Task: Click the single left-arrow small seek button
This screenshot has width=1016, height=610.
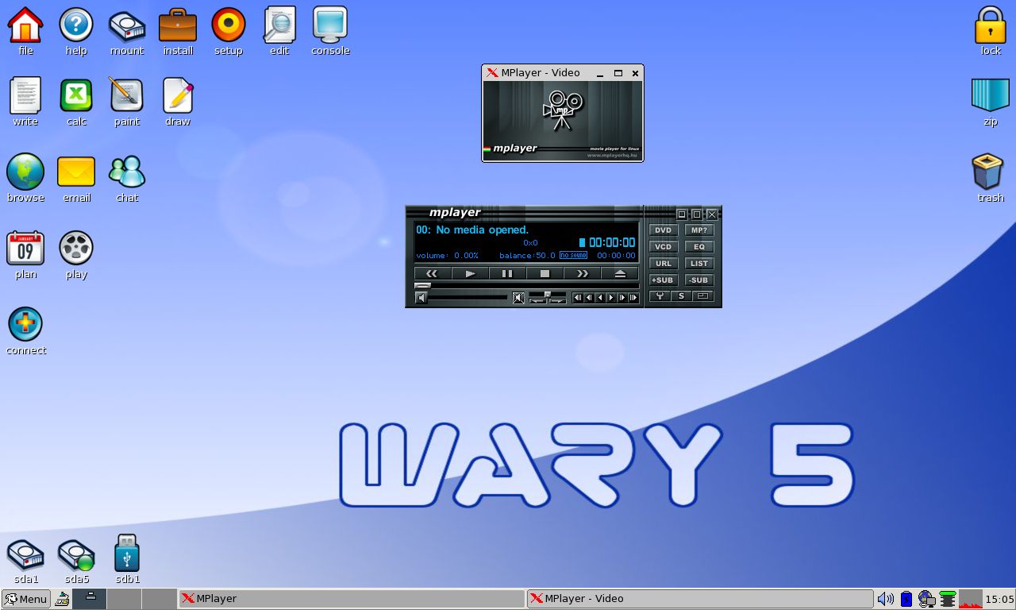Action: (600, 298)
